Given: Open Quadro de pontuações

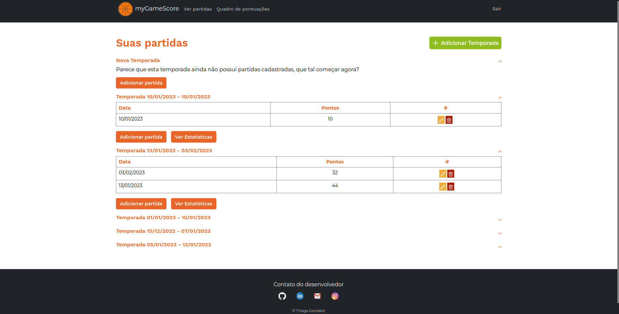Looking at the screenshot, I should point(243,9).
